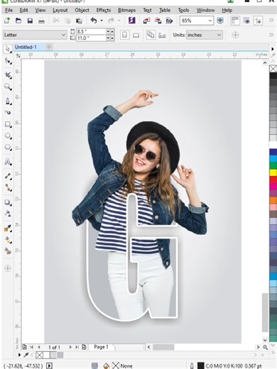Open the Letter page size dropdown

(63, 35)
